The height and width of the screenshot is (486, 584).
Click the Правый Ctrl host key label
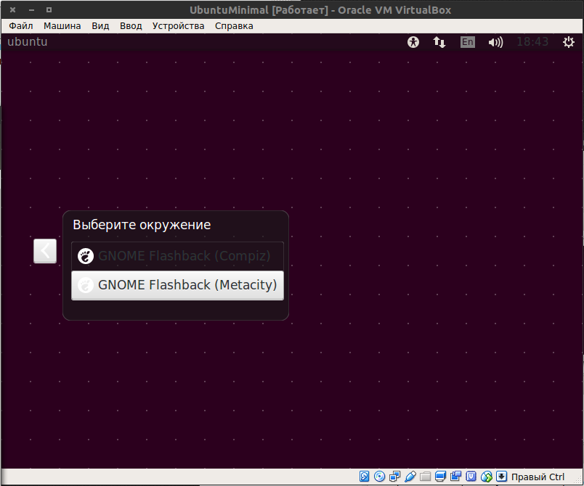tap(538, 477)
